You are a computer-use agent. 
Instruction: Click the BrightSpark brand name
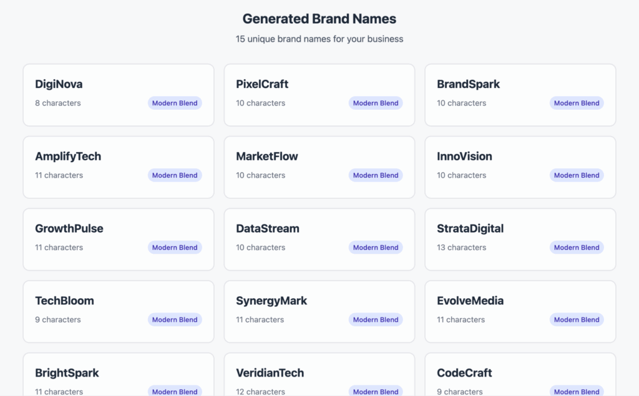pyautogui.click(x=67, y=373)
